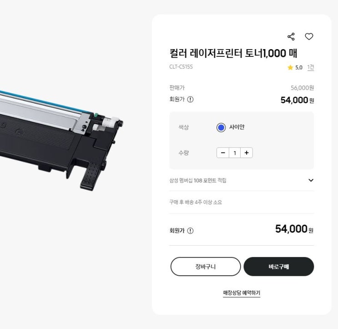Add item to cart with 장바구니
Viewport: 338px width, 329px height.
(x=206, y=267)
